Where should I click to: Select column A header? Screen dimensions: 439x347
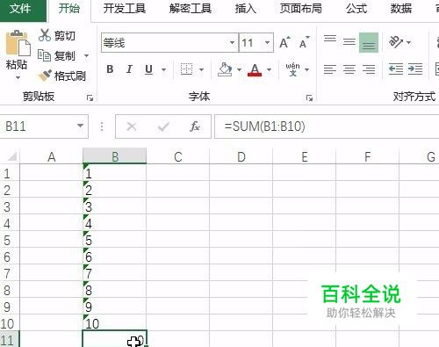coord(52,156)
